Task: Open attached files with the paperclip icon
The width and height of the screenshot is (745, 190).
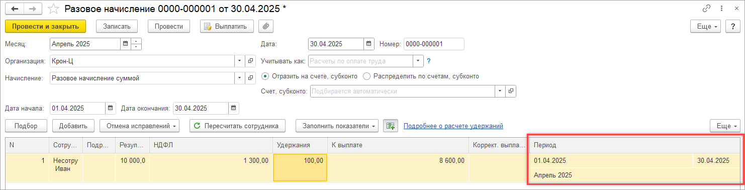Action: point(266,26)
